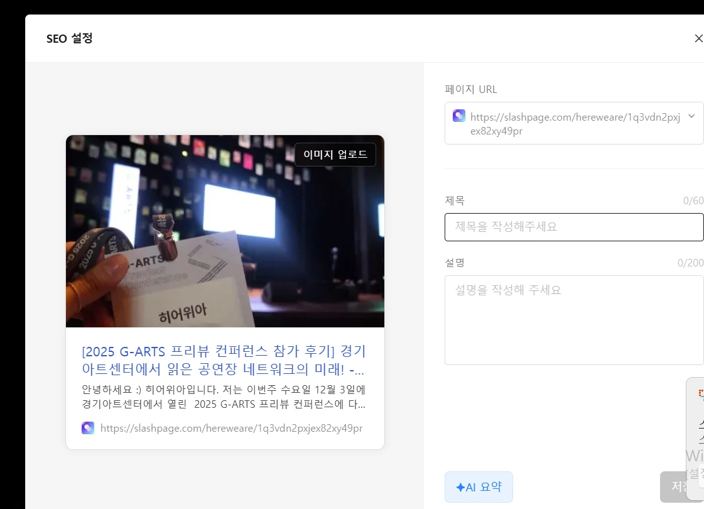
Task: Click the 0/60 title character counter
Action: pyautogui.click(x=693, y=201)
